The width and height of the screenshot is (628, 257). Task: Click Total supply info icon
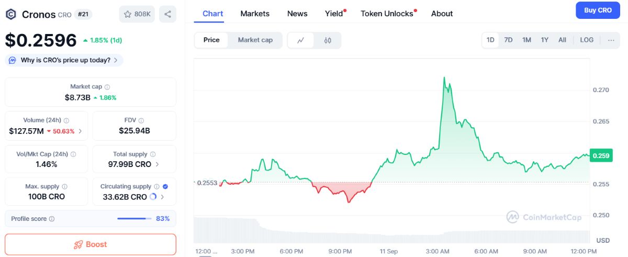153,154
